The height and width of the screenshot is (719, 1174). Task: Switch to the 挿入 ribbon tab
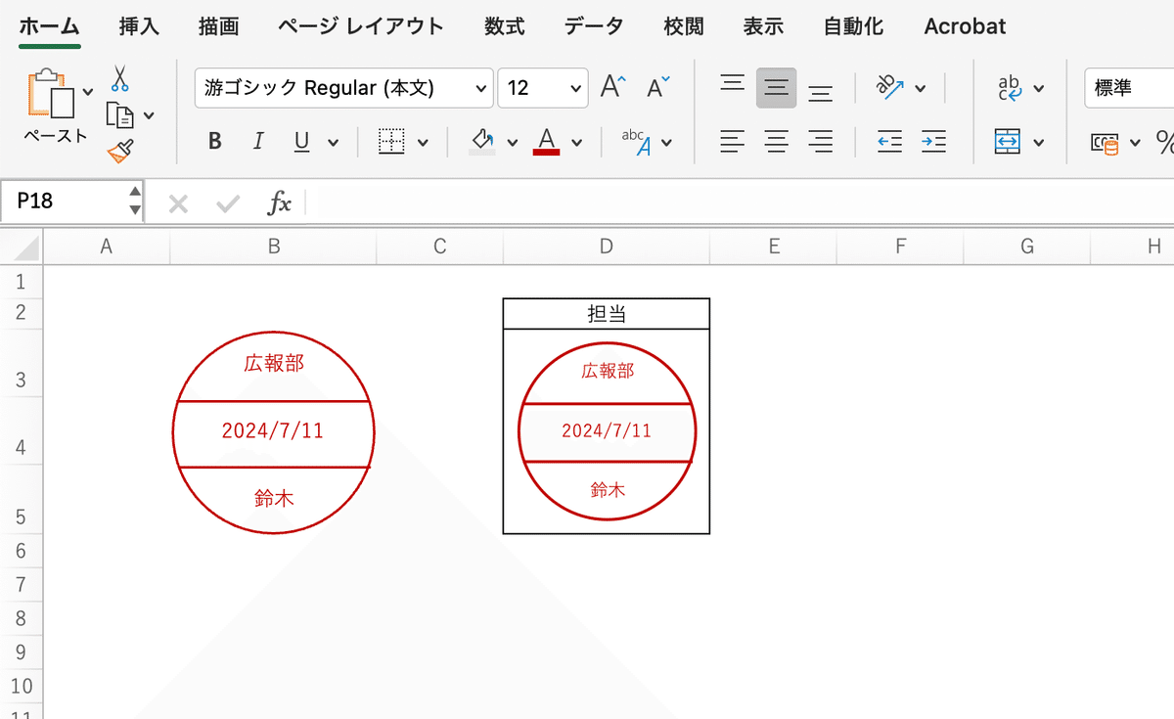pyautogui.click(x=138, y=26)
